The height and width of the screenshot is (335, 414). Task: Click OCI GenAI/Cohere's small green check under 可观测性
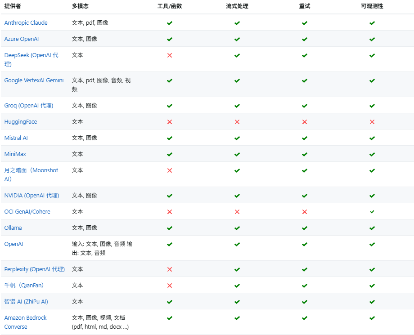coord(372,212)
